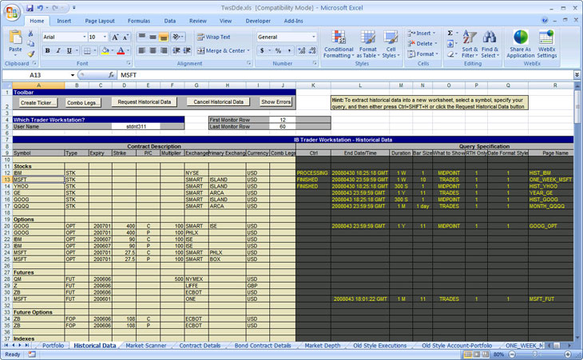Viewport: 583px width, 360px height.
Task: Click the Show Errors button
Action: (x=276, y=102)
